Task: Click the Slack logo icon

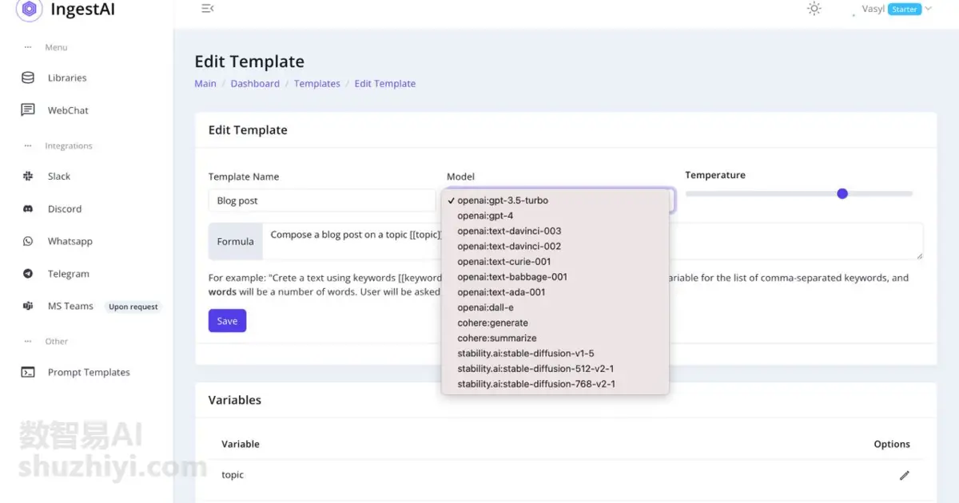Action: (x=28, y=176)
